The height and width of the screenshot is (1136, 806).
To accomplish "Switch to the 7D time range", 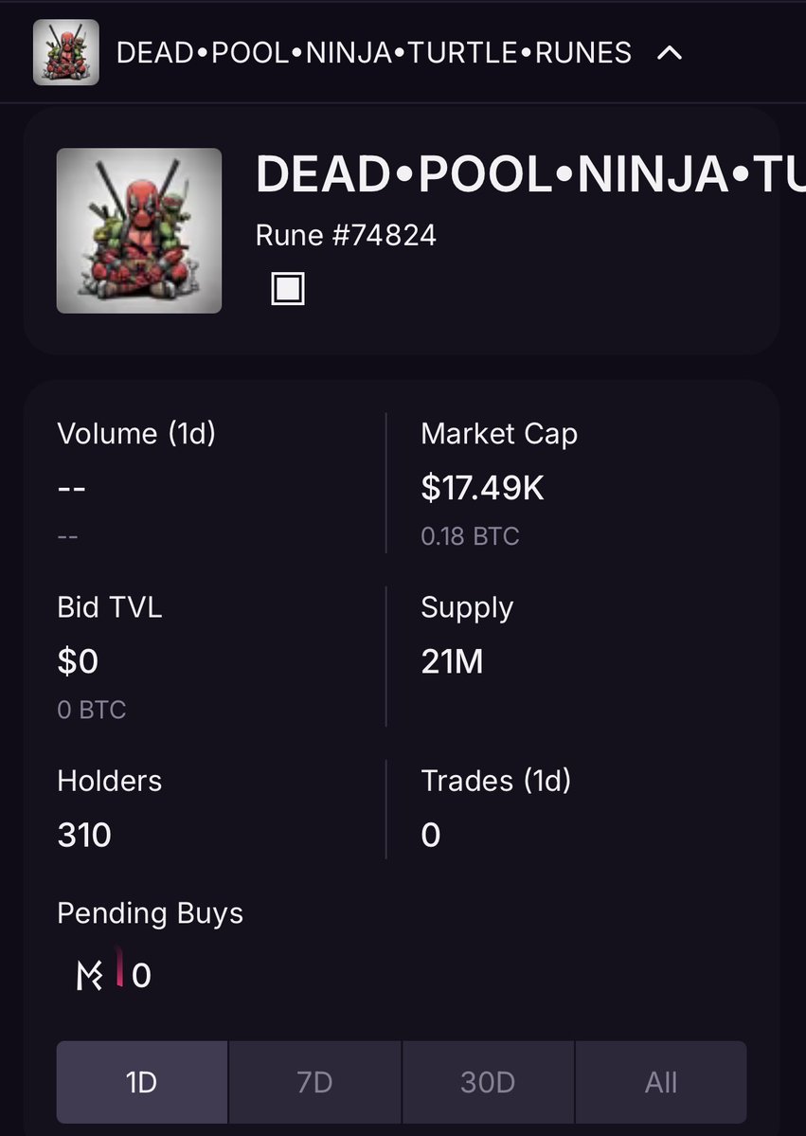I will (x=314, y=1082).
